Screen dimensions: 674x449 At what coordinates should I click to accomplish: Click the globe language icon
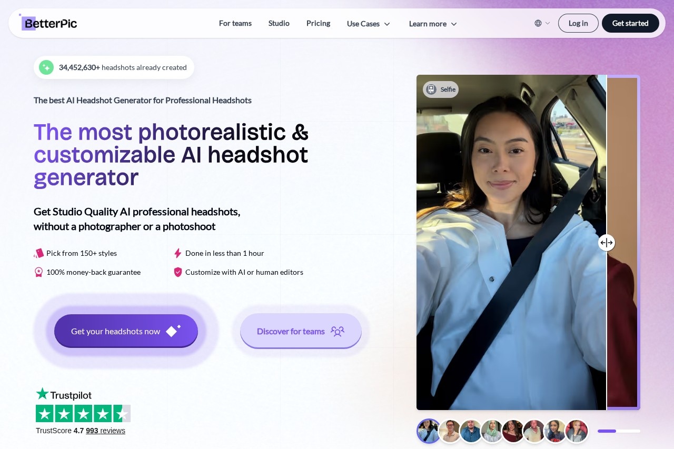tap(538, 23)
